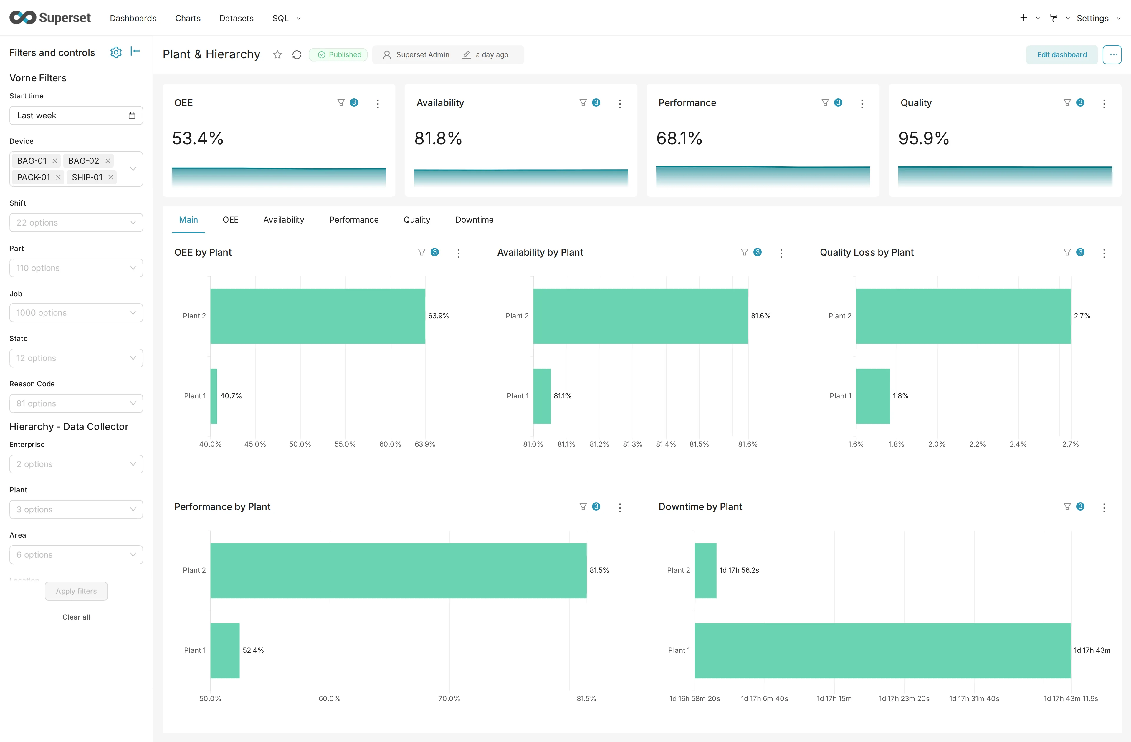Open calendar icon in Start time field

coord(132,115)
